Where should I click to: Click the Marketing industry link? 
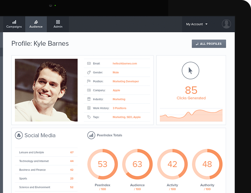(x=119, y=99)
